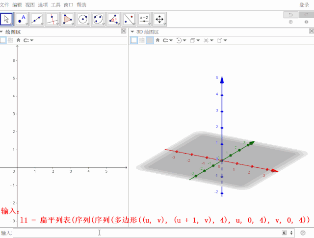Open the help icon below Undo
Viewport: 314px width, 238px height.
pos(290,22)
